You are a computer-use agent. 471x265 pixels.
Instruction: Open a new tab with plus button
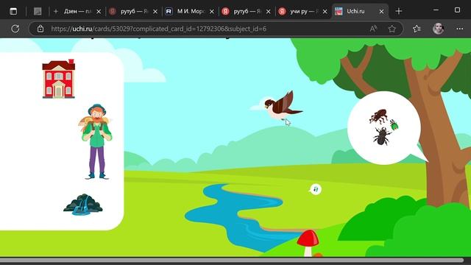point(399,12)
